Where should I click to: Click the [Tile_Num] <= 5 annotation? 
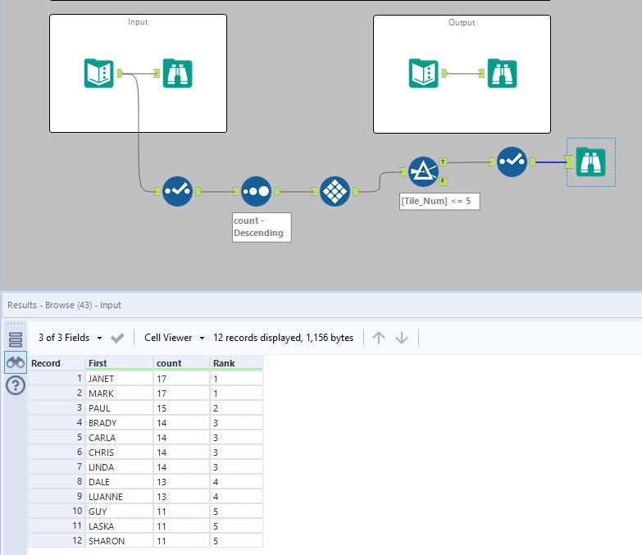point(439,201)
